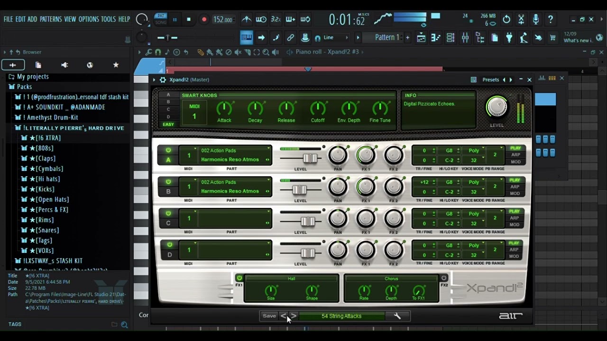Click the master LEVEL knob
The width and height of the screenshot is (607, 341).
[497, 107]
